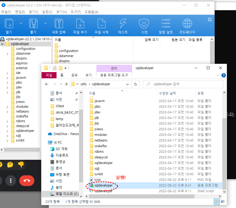236x208 pixels.
Task: Open 다운로드 in Explorer navigation pane
Action: [x=62, y=155]
